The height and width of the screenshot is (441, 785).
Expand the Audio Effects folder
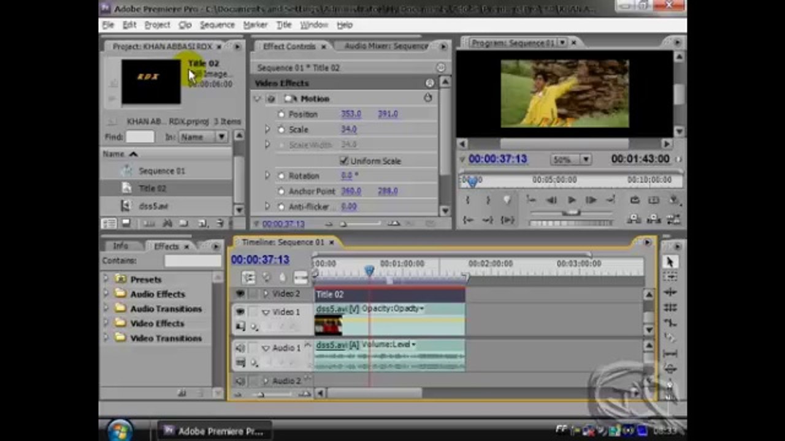tap(105, 293)
